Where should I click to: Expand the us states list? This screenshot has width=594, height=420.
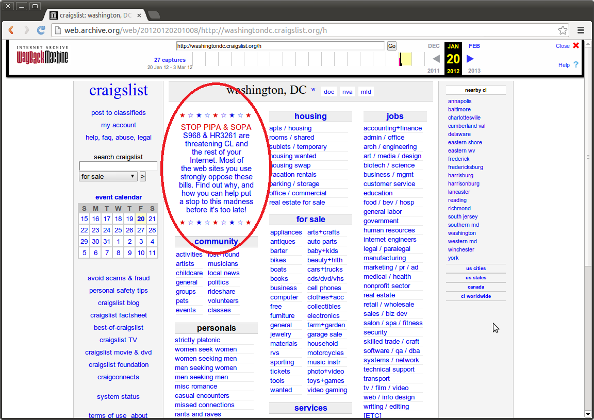476,278
